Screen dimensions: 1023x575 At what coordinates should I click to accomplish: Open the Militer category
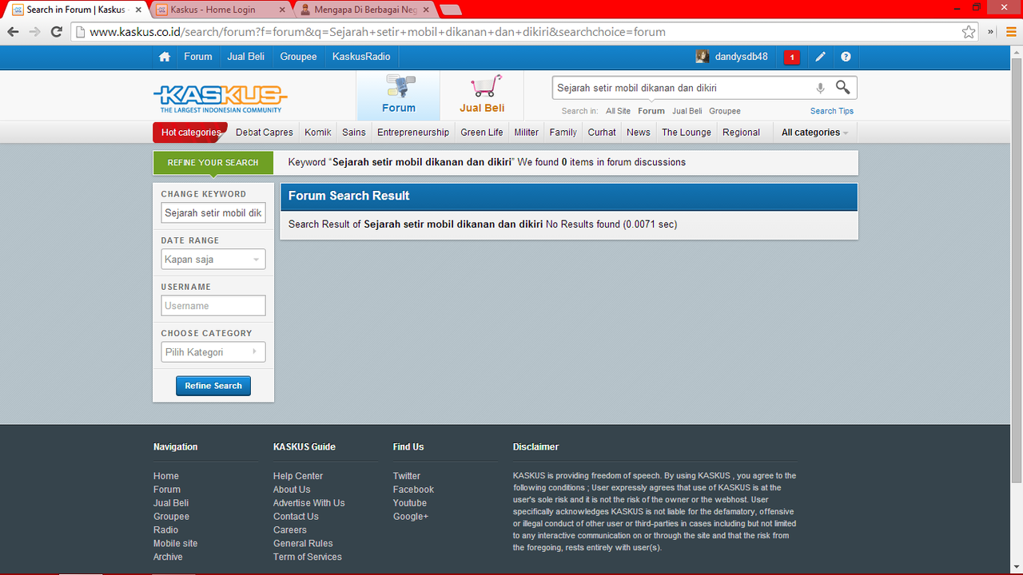527,133
